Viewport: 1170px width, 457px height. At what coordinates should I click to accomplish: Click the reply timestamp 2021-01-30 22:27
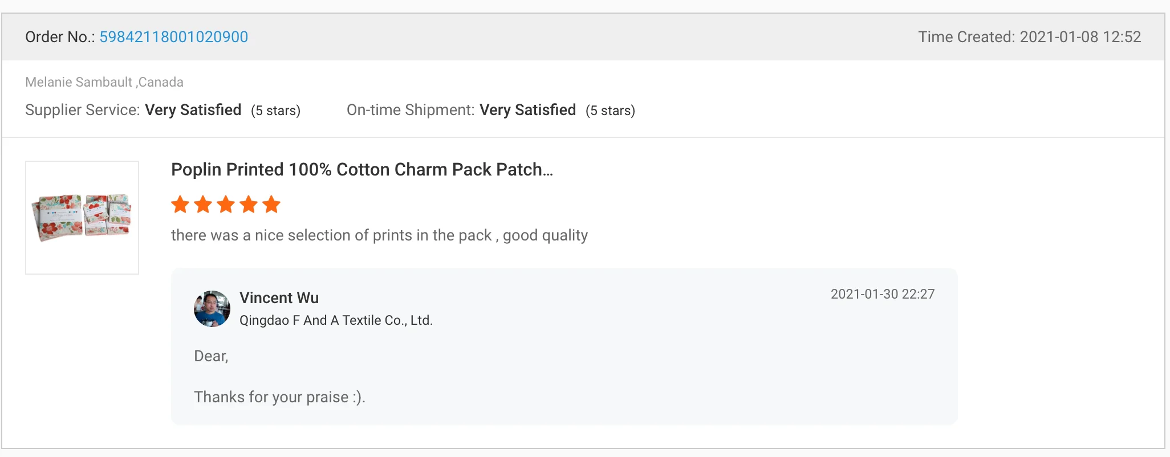tap(882, 294)
